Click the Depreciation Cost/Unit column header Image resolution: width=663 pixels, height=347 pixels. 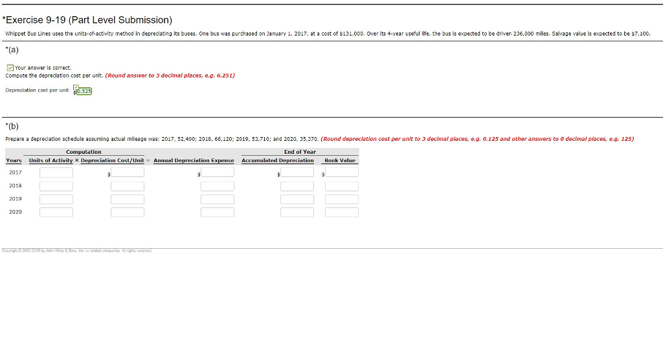[113, 160]
